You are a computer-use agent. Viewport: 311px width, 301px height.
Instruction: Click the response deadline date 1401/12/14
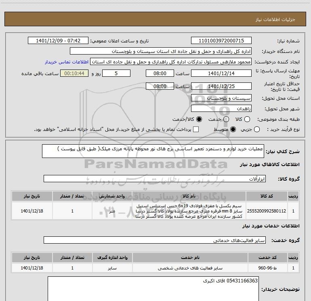pos(221,74)
